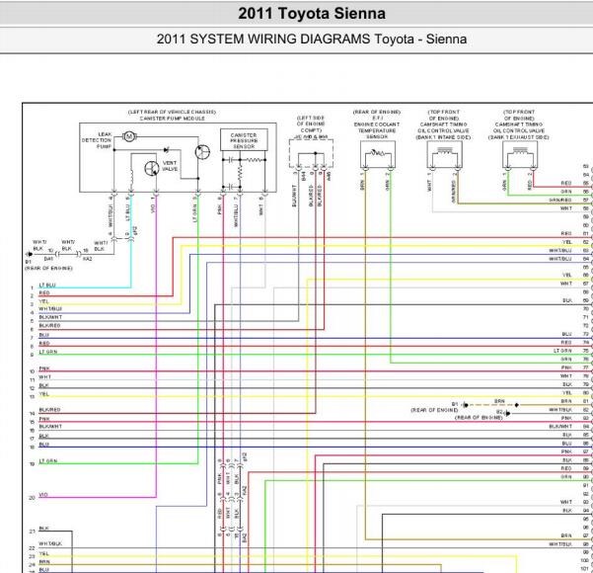Viewport: 593px width, 573px height.
Task: Click the "BLU" label at wire 7
Action: [43, 335]
